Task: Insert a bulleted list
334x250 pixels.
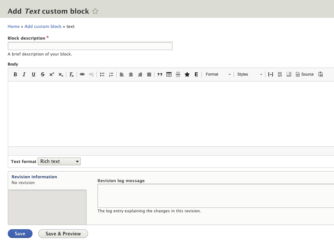Action: 102,74
